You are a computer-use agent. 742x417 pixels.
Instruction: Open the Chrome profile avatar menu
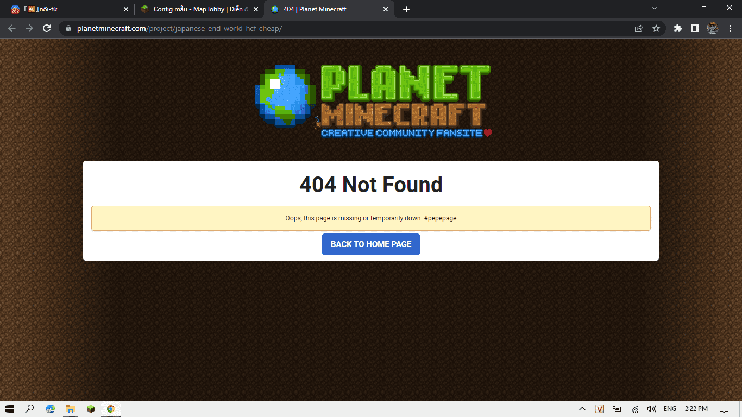[713, 28]
